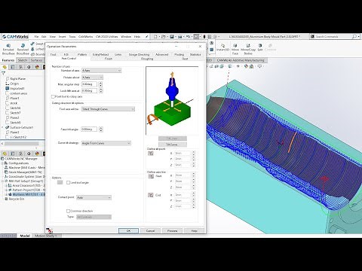Expand the Surface-Extrude1 tree node
This screenshot has width=362, height=271.
pos(3,127)
